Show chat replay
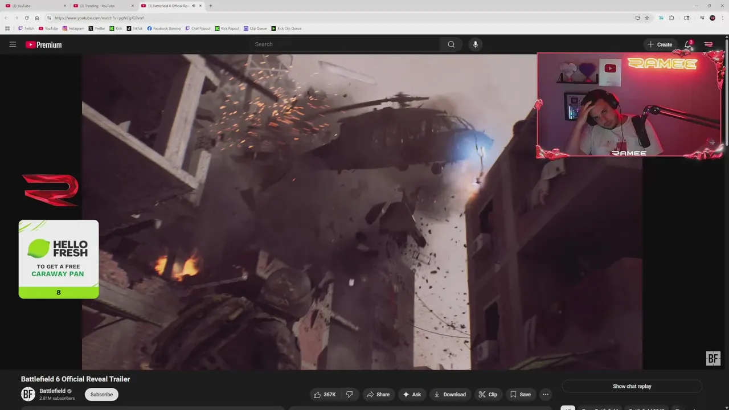The image size is (729, 410). coord(632,386)
